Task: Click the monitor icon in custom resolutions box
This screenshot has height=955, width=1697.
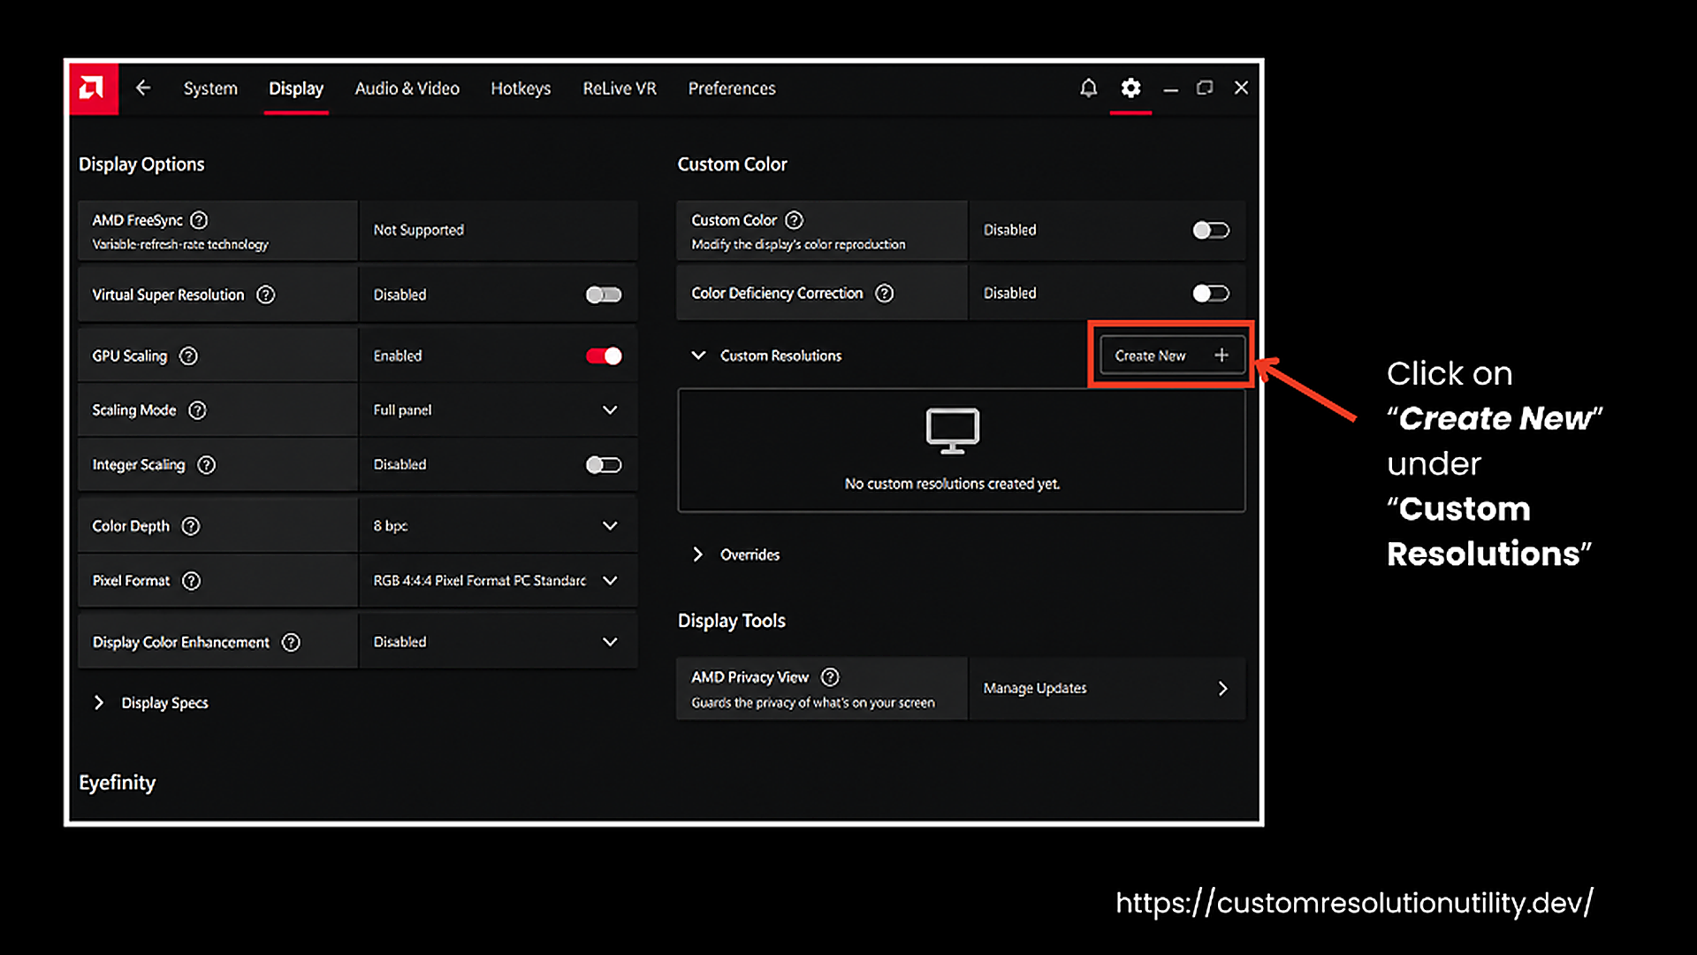Action: (x=952, y=432)
